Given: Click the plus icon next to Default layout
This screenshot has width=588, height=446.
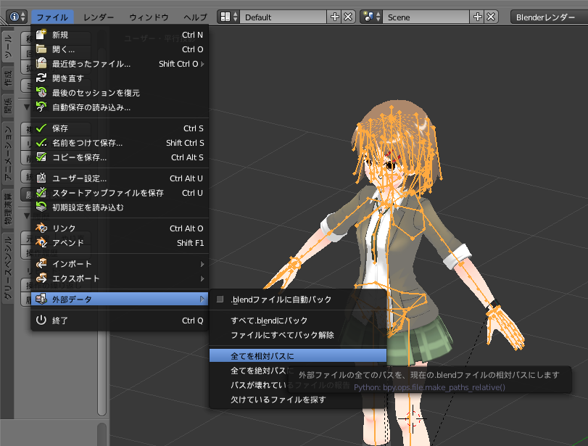Looking at the screenshot, I should [334, 16].
